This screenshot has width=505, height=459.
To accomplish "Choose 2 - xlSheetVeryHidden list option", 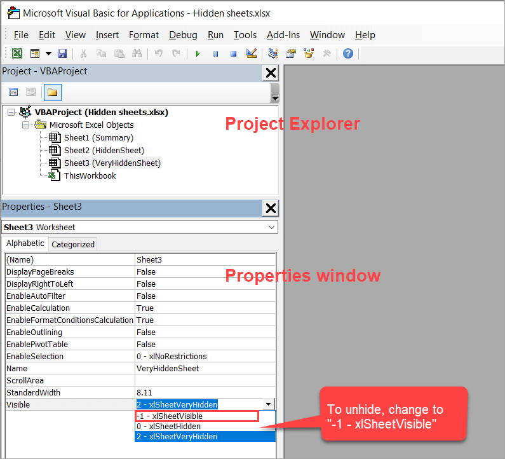I will [x=205, y=437].
